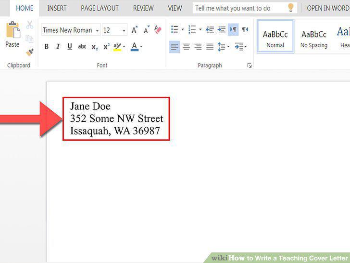Apply the font color A button
Image resolution: width=350 pixels, height=263 pixels.
[135, 47]
